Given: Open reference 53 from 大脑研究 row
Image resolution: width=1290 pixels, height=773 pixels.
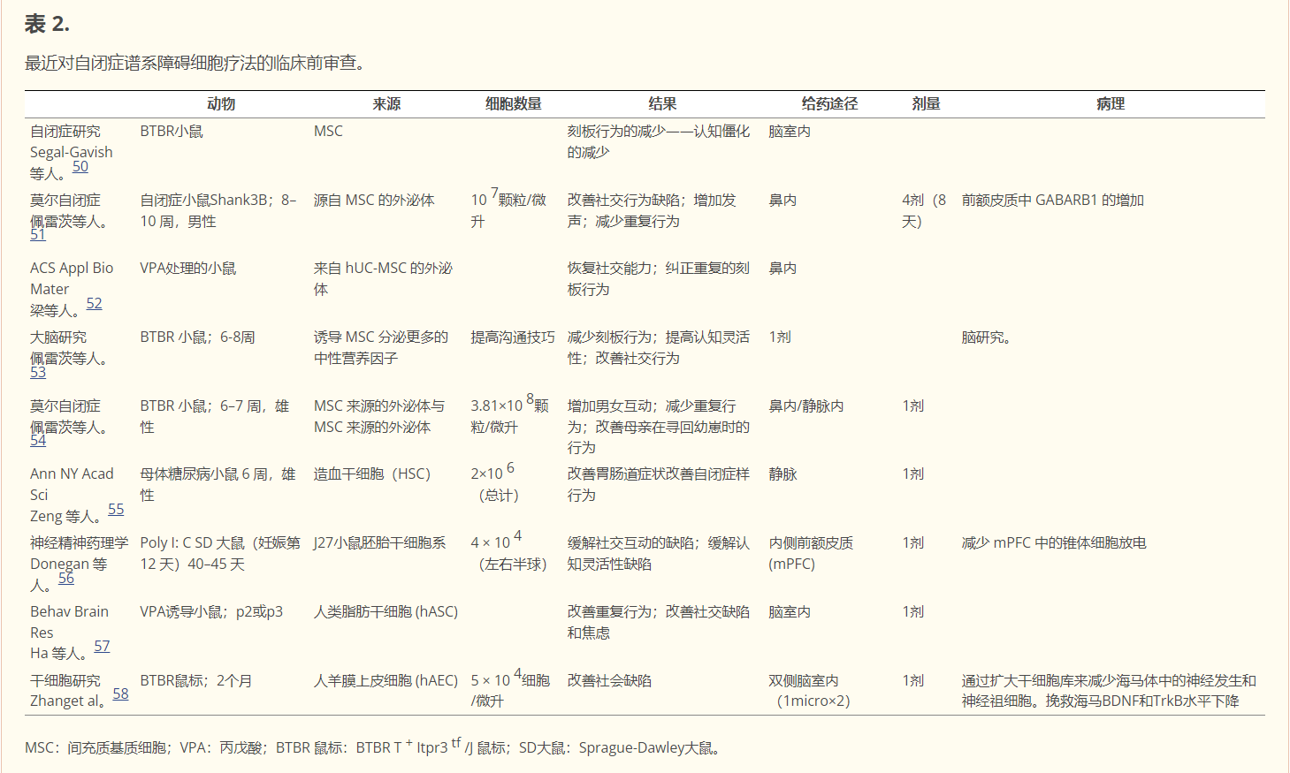Looking at the screenshot, I should 37,373.
